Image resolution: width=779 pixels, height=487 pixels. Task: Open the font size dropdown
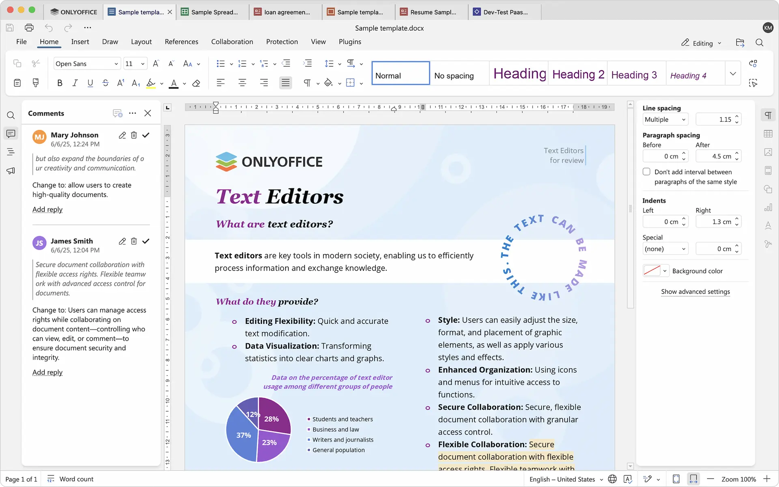click(142, 64)
